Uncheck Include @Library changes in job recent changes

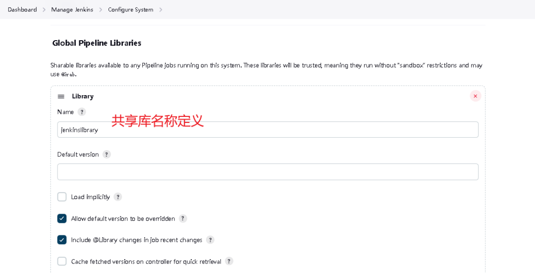coord(62,240)
